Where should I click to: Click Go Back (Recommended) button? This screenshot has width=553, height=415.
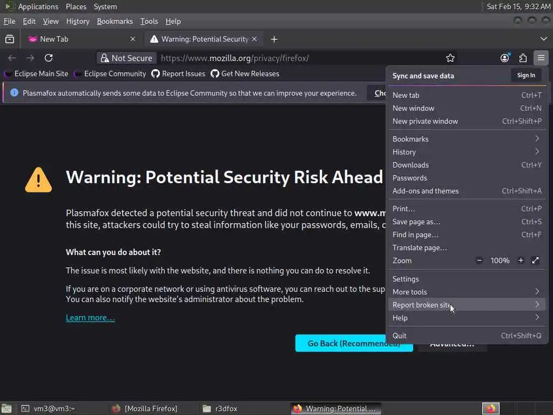click(x=354, y=343)
